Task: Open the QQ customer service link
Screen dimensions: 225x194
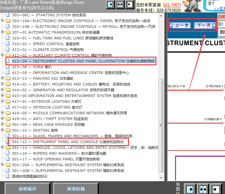Action: pyautogui.click(x=172, y=5)
